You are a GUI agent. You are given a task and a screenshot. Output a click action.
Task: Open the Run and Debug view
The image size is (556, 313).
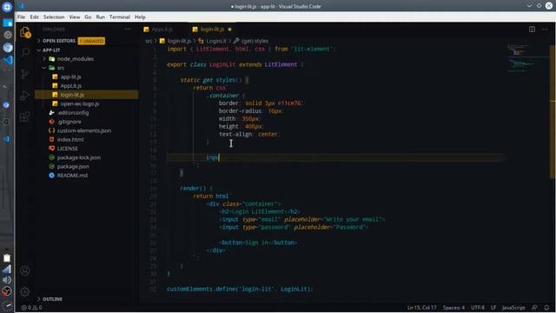pos(25,96)
